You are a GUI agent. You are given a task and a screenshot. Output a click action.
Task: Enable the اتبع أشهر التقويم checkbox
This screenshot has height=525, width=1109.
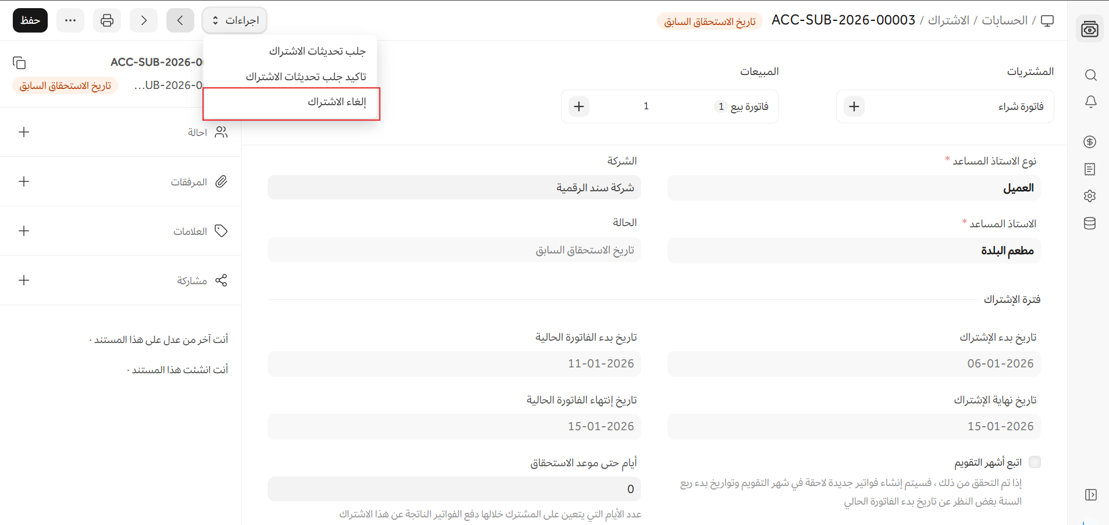(1034, 462)
